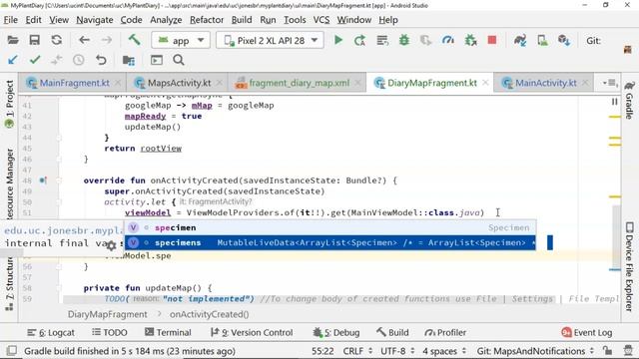Change CRLF line separator in status bar
This screenshot has width=639, height=359.
pos(357,351)
